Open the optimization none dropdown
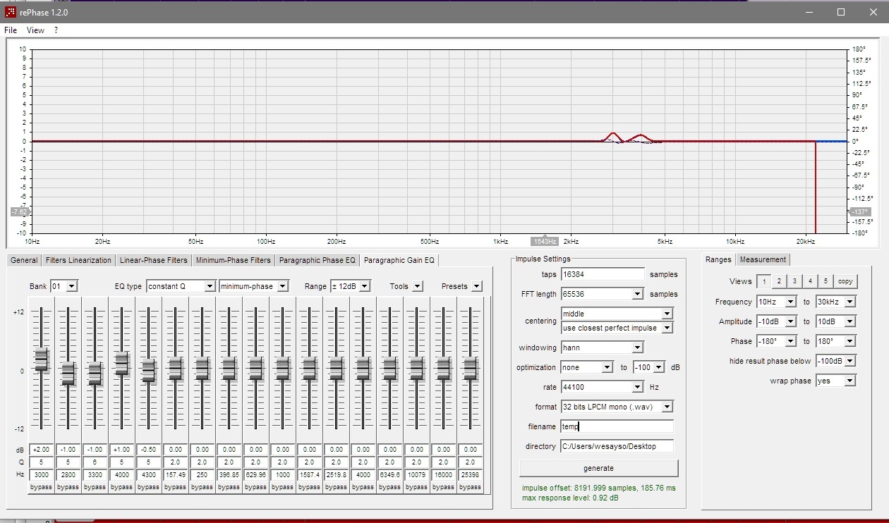889x523 pixels. pyautogui.click(x=587, y=367)
